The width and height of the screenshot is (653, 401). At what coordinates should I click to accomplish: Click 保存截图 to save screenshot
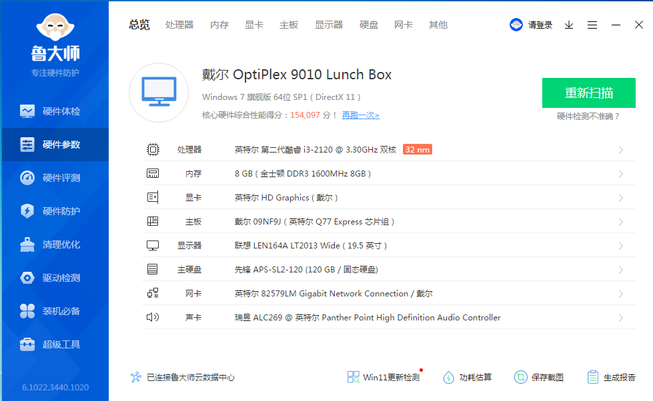pyautogui.click(x=539, y=377)
